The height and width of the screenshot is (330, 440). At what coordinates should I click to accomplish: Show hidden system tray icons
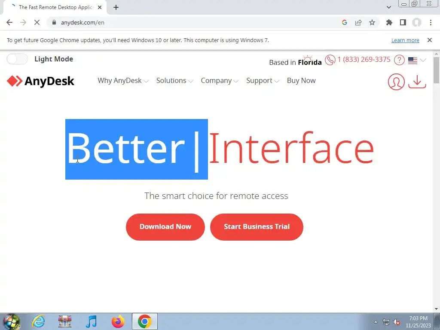coord(376,322)
